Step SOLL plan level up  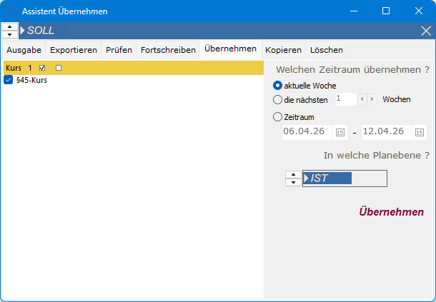point(10,27)
